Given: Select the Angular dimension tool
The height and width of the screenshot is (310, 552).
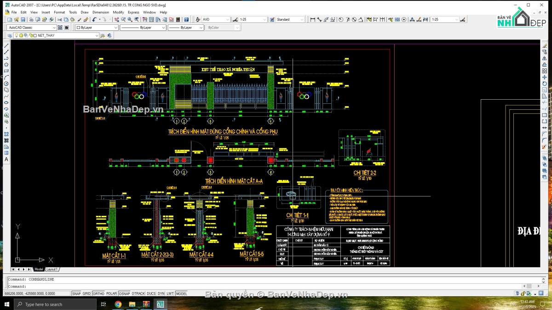Looking at the screenshot, I should tap(361, 20).
